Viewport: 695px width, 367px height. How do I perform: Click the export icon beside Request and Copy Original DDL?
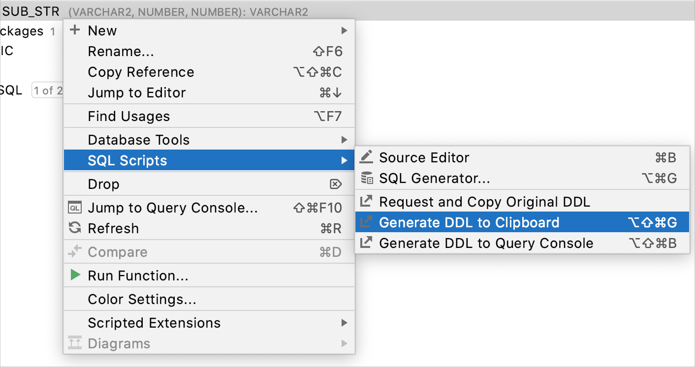366,201
